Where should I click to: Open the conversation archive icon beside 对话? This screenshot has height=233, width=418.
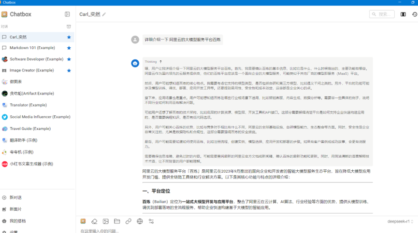point(69,27)
